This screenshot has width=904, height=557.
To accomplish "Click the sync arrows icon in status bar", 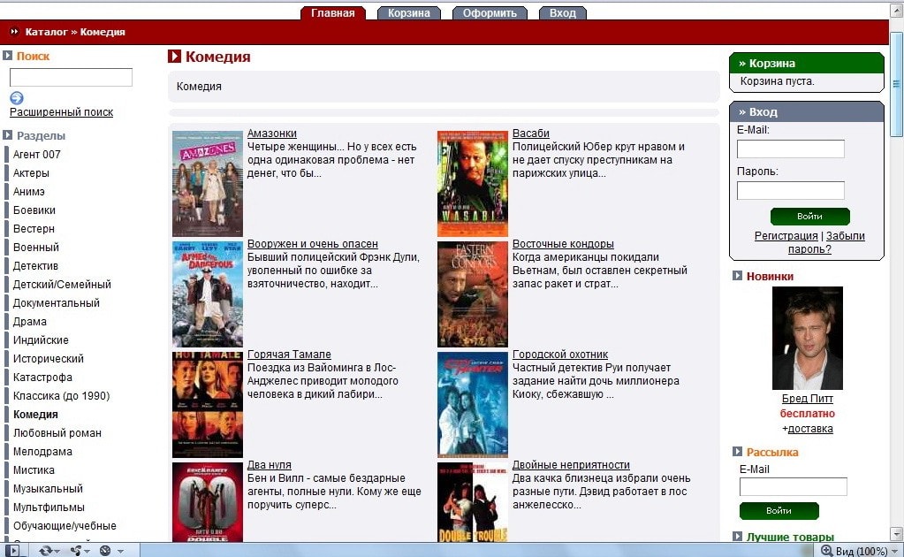I will point(46,551).
